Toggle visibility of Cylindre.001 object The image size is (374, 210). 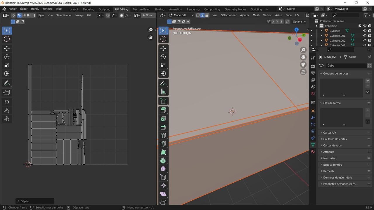pos(365,36)
